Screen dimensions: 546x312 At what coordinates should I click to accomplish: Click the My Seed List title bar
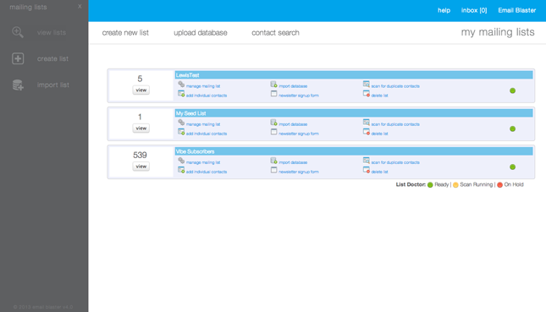point(354,113)
